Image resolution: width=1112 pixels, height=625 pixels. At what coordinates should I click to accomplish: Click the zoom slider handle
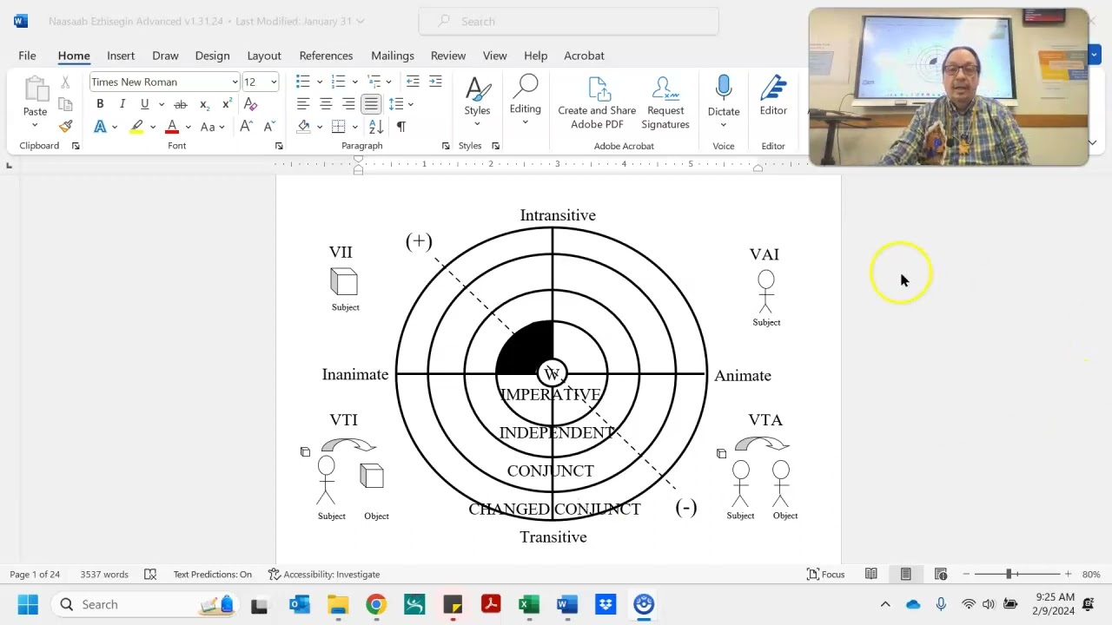pyautogui.click(x=1009, y=574)
